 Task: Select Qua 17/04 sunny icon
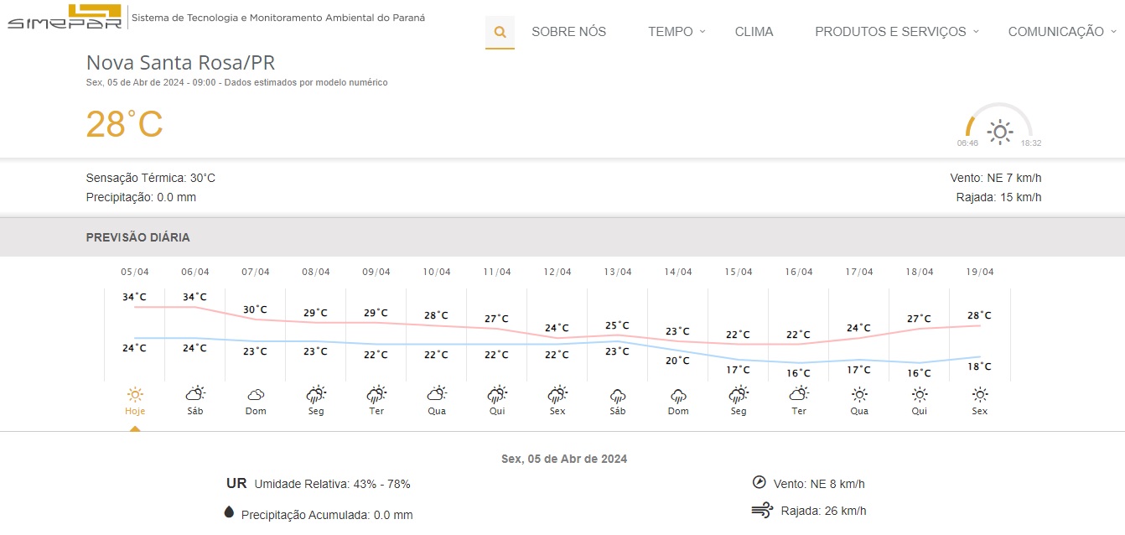click(x=859, y=394)
